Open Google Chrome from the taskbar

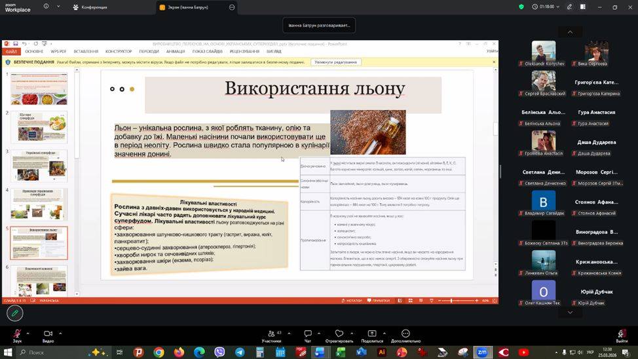[159, 352]
